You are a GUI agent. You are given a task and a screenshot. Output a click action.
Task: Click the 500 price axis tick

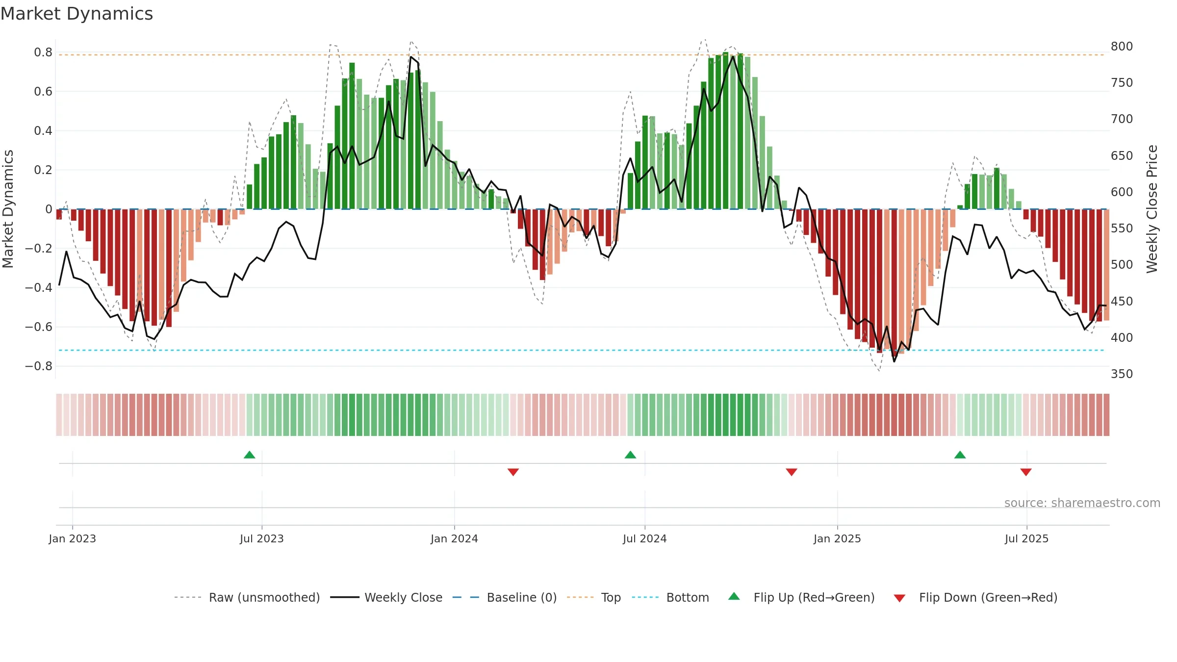tap(1122, 264)
